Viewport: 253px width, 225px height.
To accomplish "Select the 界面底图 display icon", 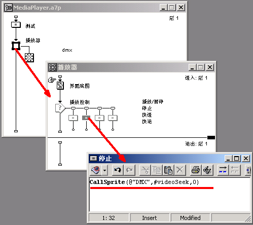I will pos(60,86).
